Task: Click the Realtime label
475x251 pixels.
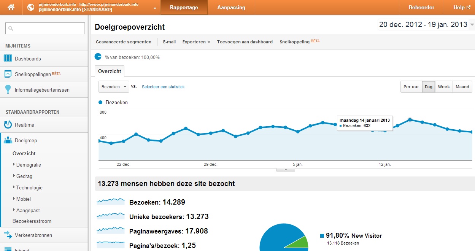Action: 25,125
